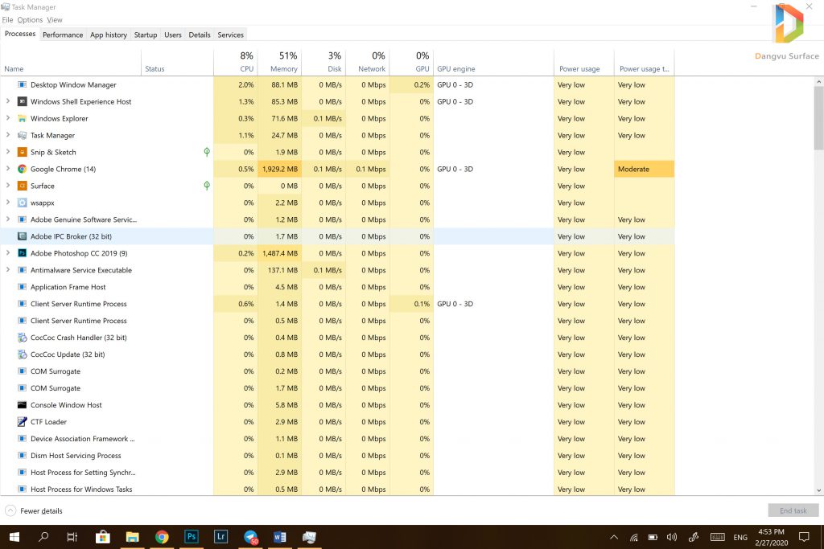Expand the Google Chrome process group
The image size is (824, 549).
[x=8, y=169]
